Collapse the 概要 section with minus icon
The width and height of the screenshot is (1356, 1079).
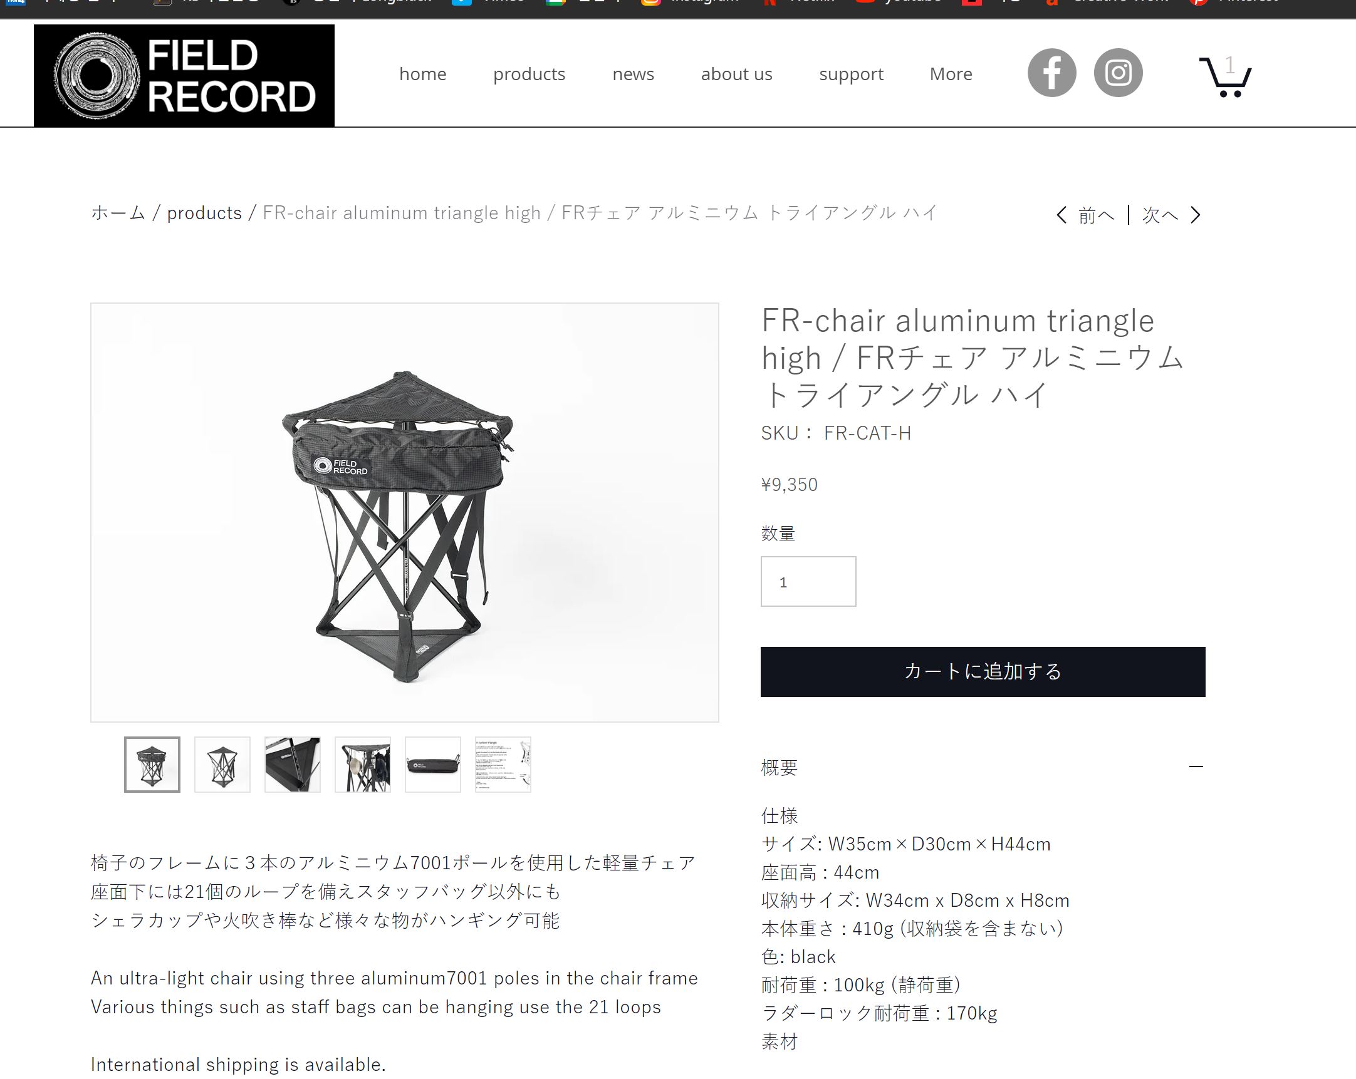1196,767
